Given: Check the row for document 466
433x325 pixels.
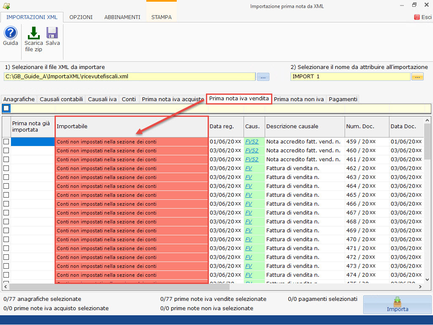Looking at the screenshot, I should tap(6, 204).
